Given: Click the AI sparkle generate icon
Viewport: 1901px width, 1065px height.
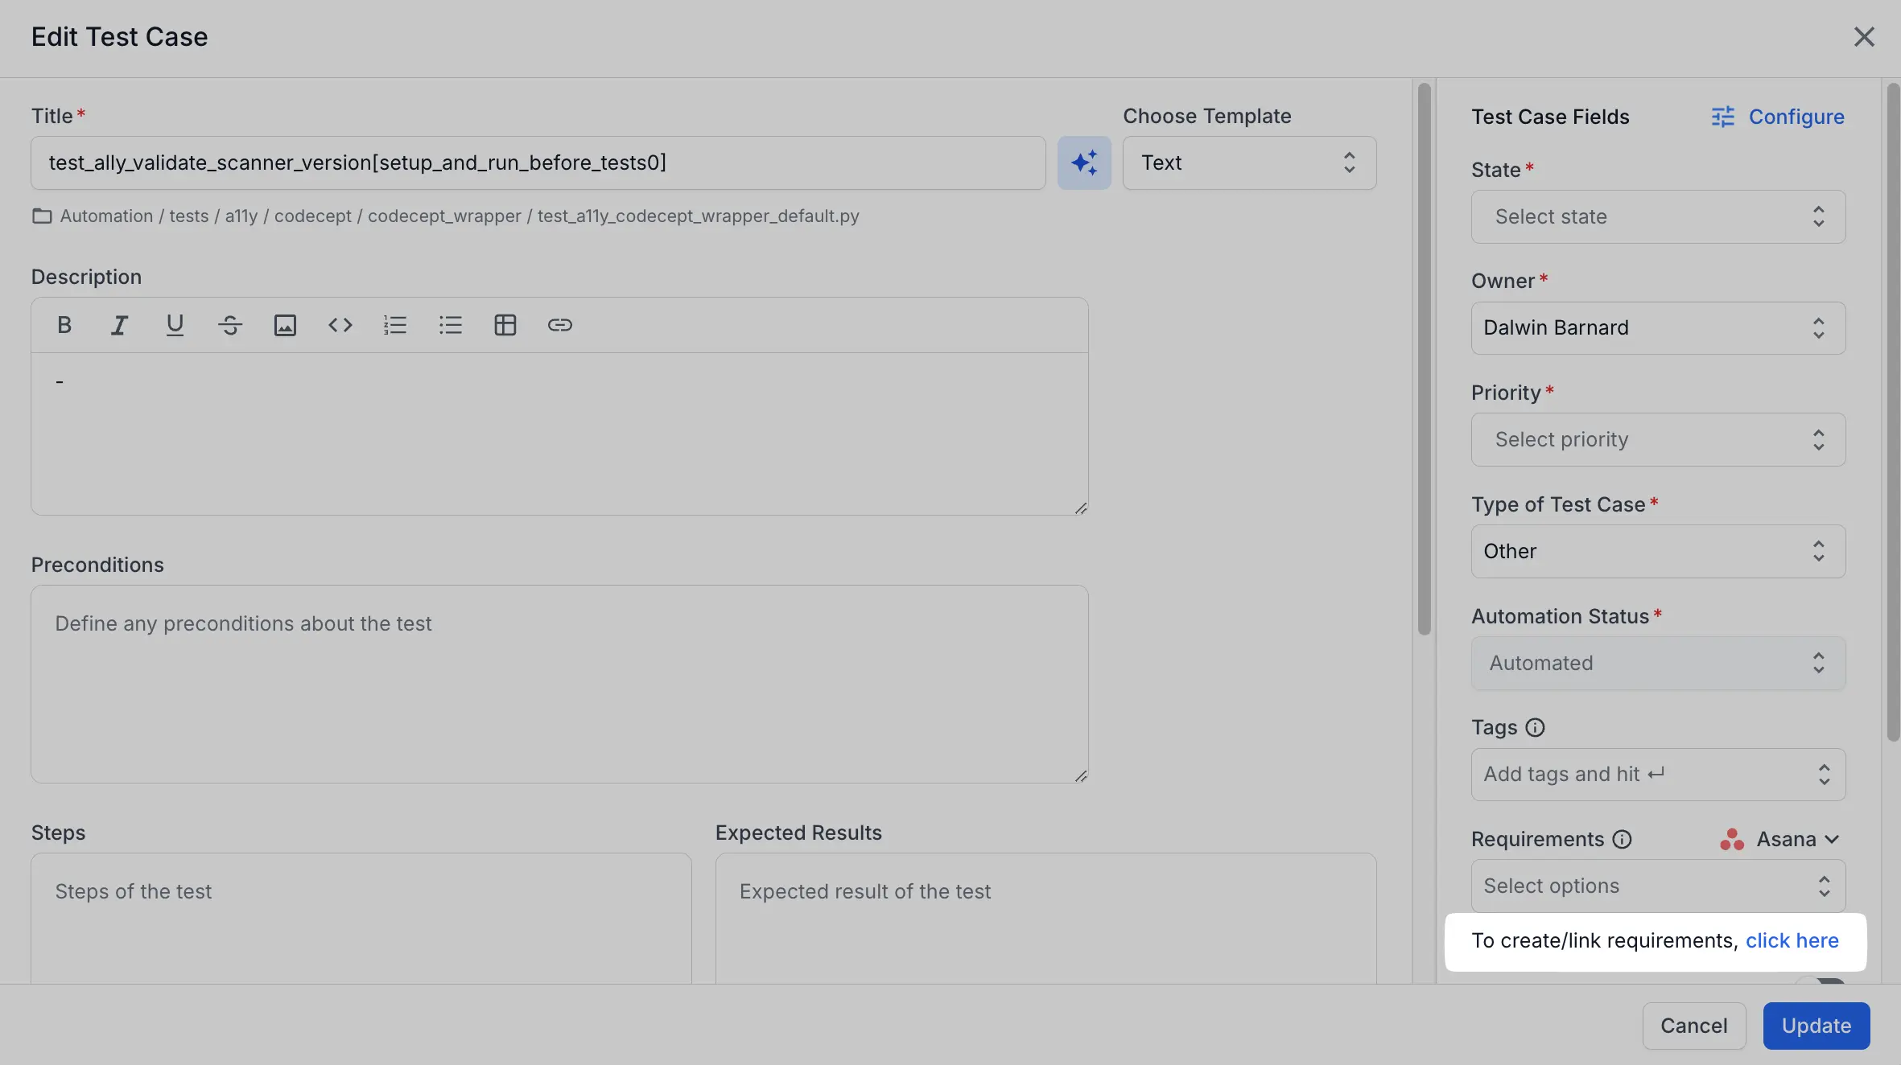Looking at the screenshot, I should (1084, 162).
